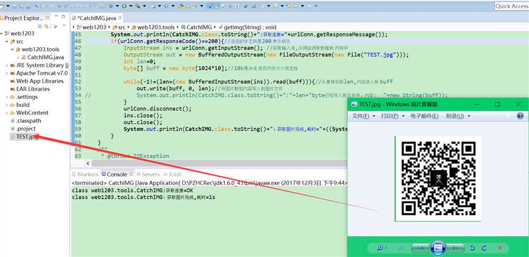Viewport: 529px width, 257px height.
Task: Delete the image with red X icon
Action: coord(501,248)
